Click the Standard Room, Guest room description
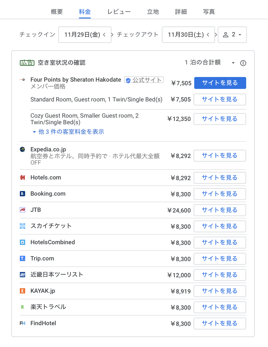The width and height of the screenshot is (268, 347). tap(96, 99)
